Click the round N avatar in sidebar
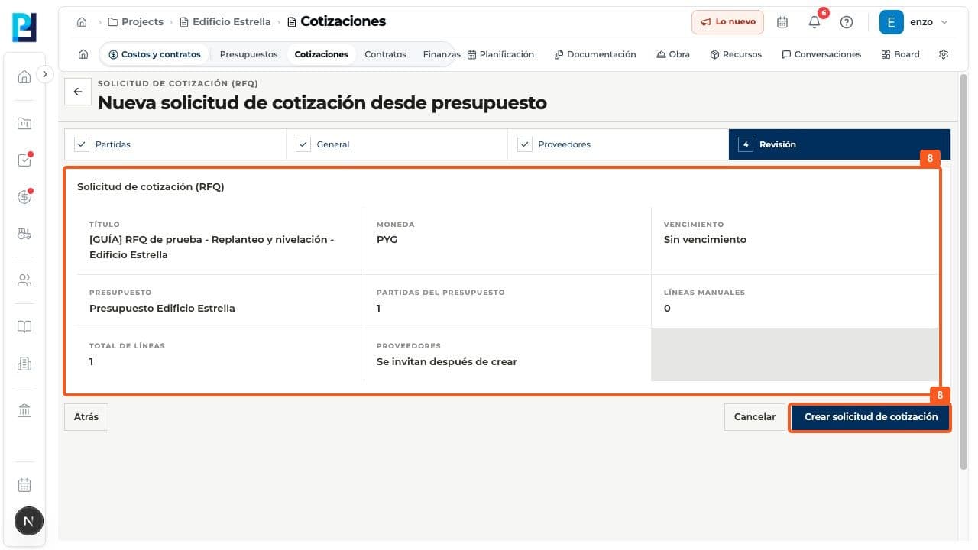Screen dimensions: 978x550 tap(29, 522)
